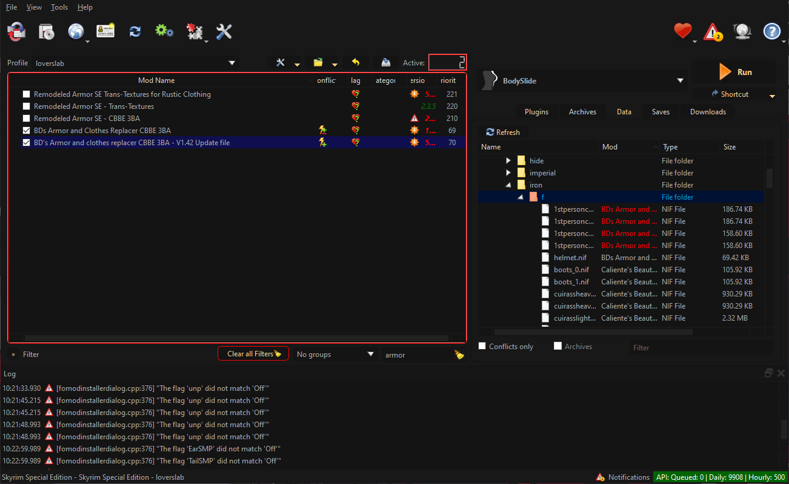Image resolution: width=789 pixels, height=484 pixels.
Task: Disable BD's Armor V1.42 Update file mod
Action: point(26,143)
